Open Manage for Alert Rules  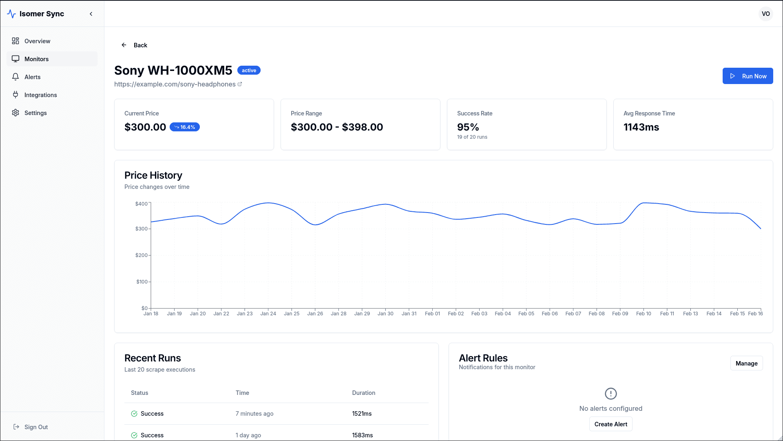click(746, 363)
